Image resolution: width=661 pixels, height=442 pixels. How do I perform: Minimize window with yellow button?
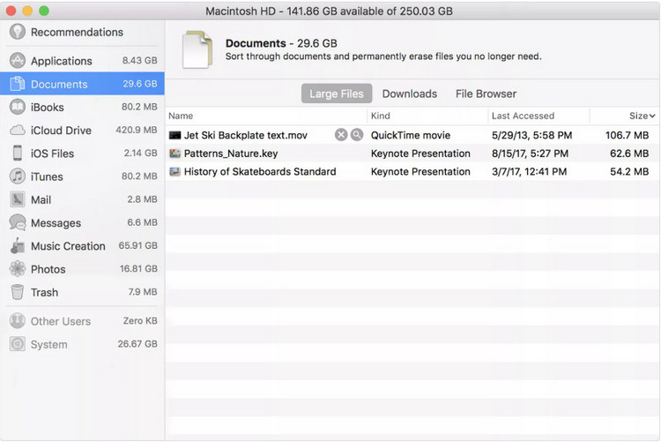pos(27,11)
